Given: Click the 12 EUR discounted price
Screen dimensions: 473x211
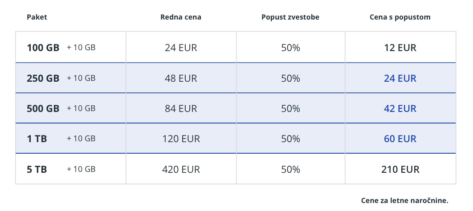Looking at the screenshot, I should point(400,48).
